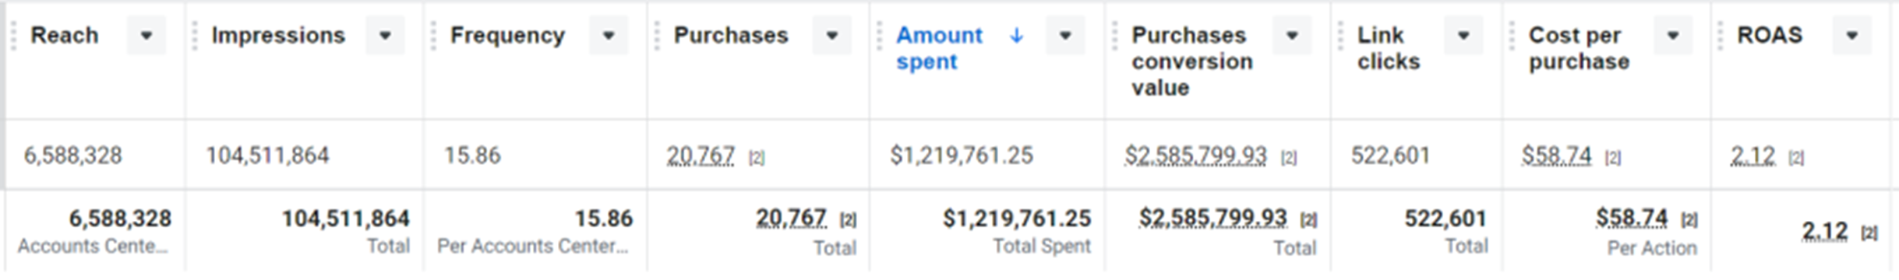Open the Impressions column dropdown menu

385,36
